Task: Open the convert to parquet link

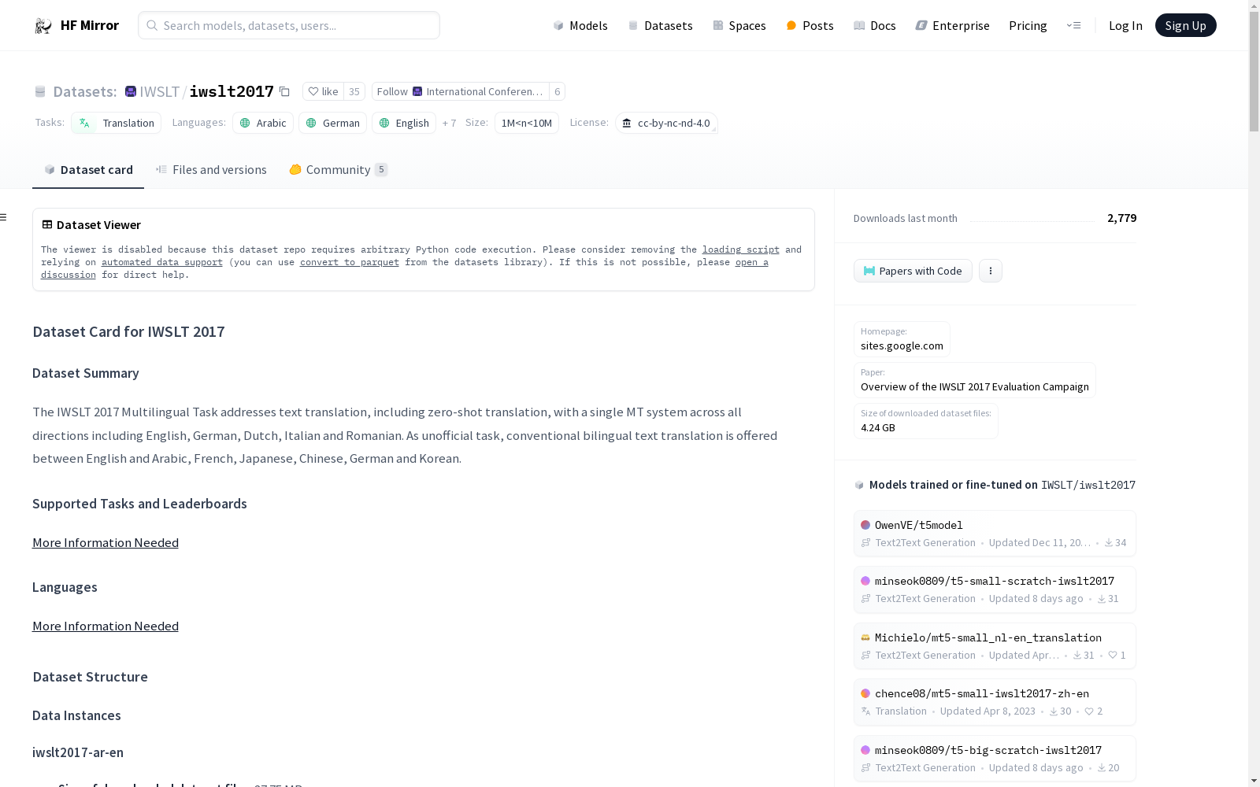Action: [350, 262]
